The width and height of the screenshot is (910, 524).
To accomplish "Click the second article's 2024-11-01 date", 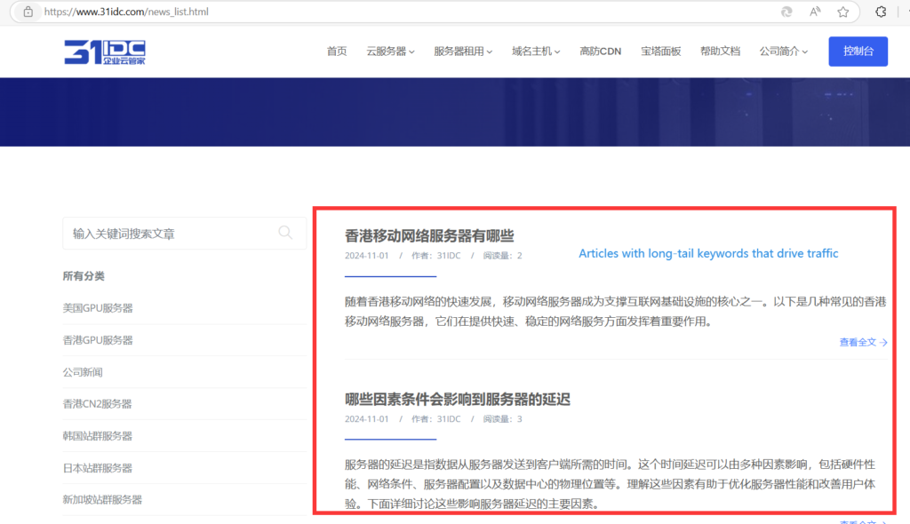I will 367,419.
